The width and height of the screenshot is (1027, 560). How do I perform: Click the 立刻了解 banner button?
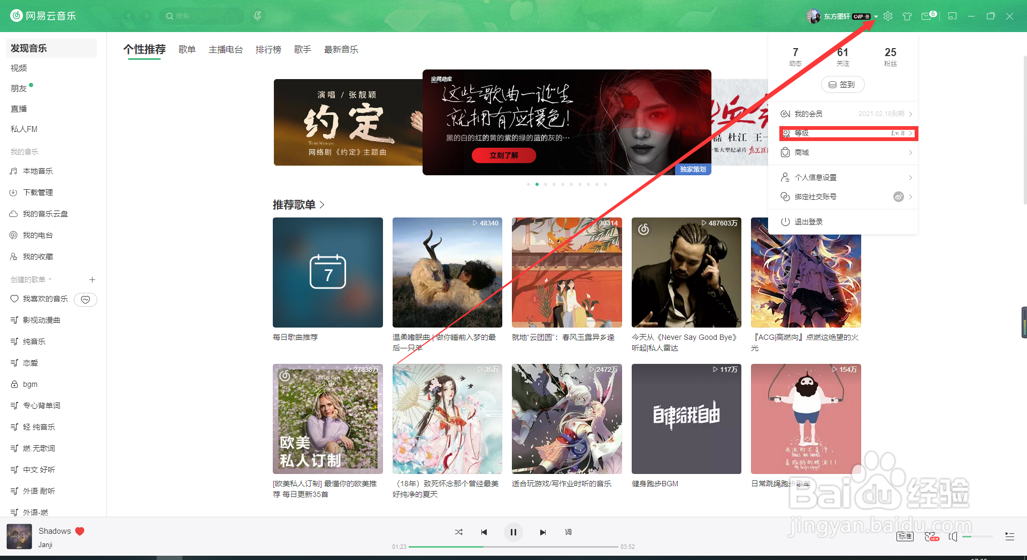pyautogui.click(x=504, y=155)
